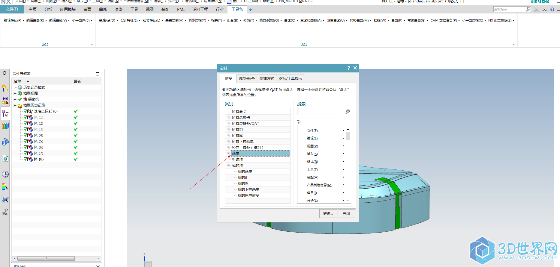Select the Part Navigator sidebar tab
560x267 pixels.
click(5, 113)
